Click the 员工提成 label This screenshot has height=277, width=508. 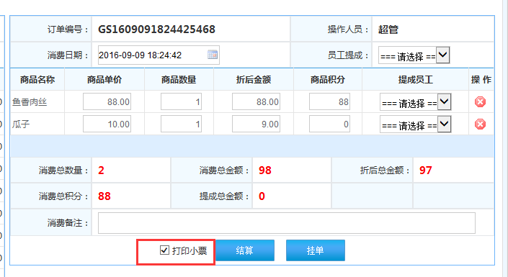coord(348,55)
